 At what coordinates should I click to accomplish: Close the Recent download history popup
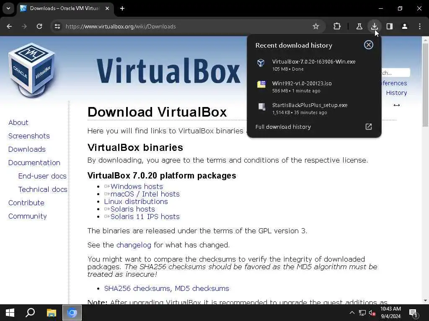(369, 45)
